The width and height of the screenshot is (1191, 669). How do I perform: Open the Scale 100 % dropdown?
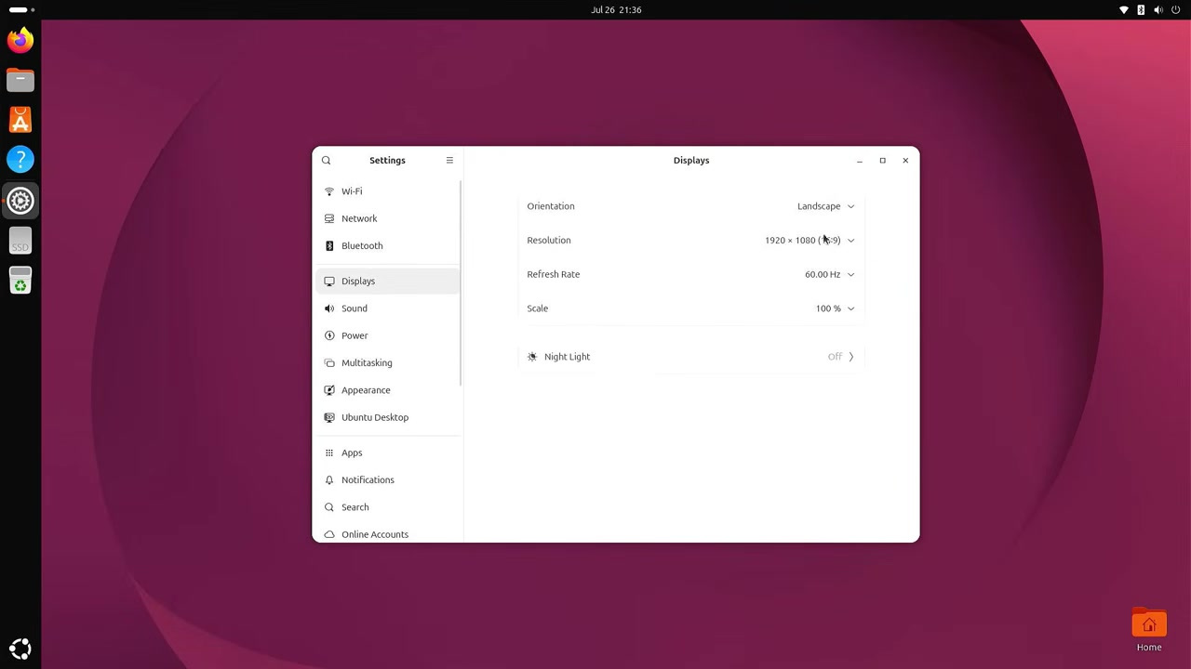tap(835, 308)
